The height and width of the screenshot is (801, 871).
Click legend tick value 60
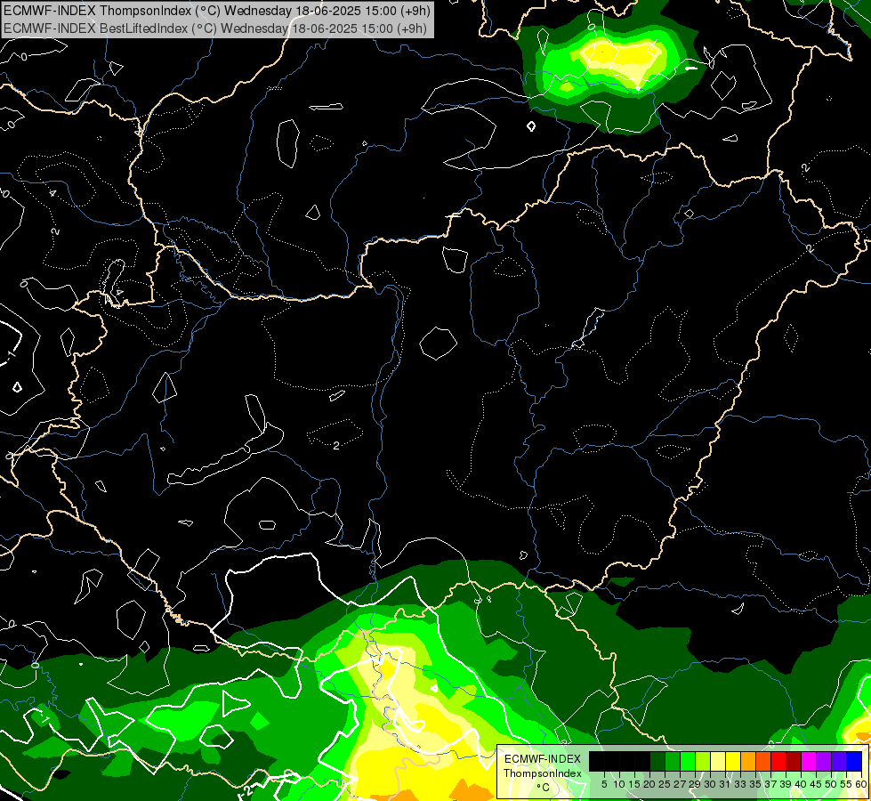click(x=861, y=784)
